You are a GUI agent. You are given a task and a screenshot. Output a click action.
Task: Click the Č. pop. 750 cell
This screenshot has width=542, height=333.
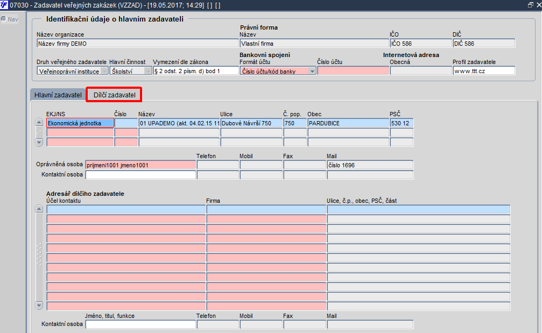[295, 123]
